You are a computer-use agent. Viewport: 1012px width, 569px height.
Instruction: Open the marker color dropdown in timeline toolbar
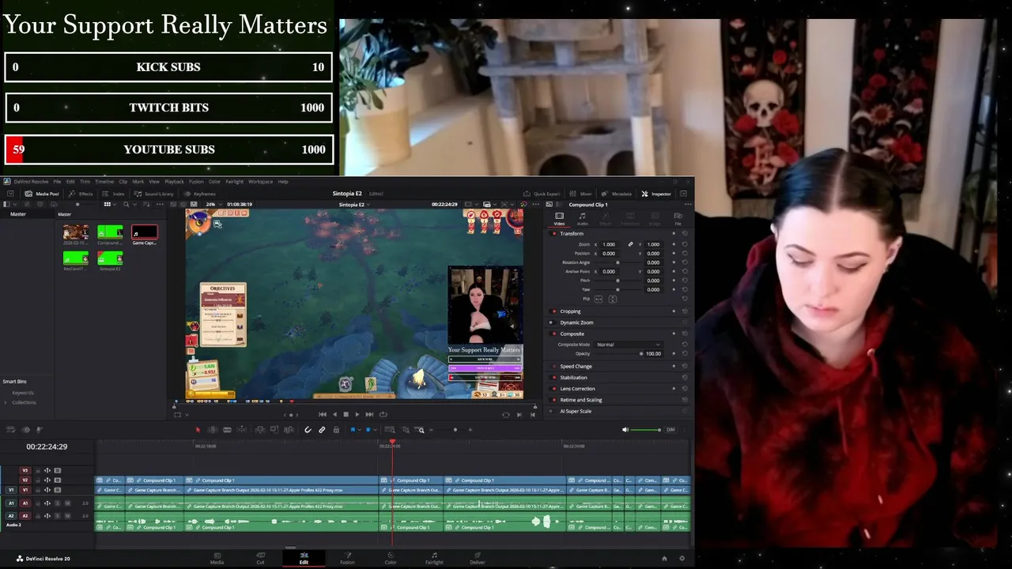point(376,430)
